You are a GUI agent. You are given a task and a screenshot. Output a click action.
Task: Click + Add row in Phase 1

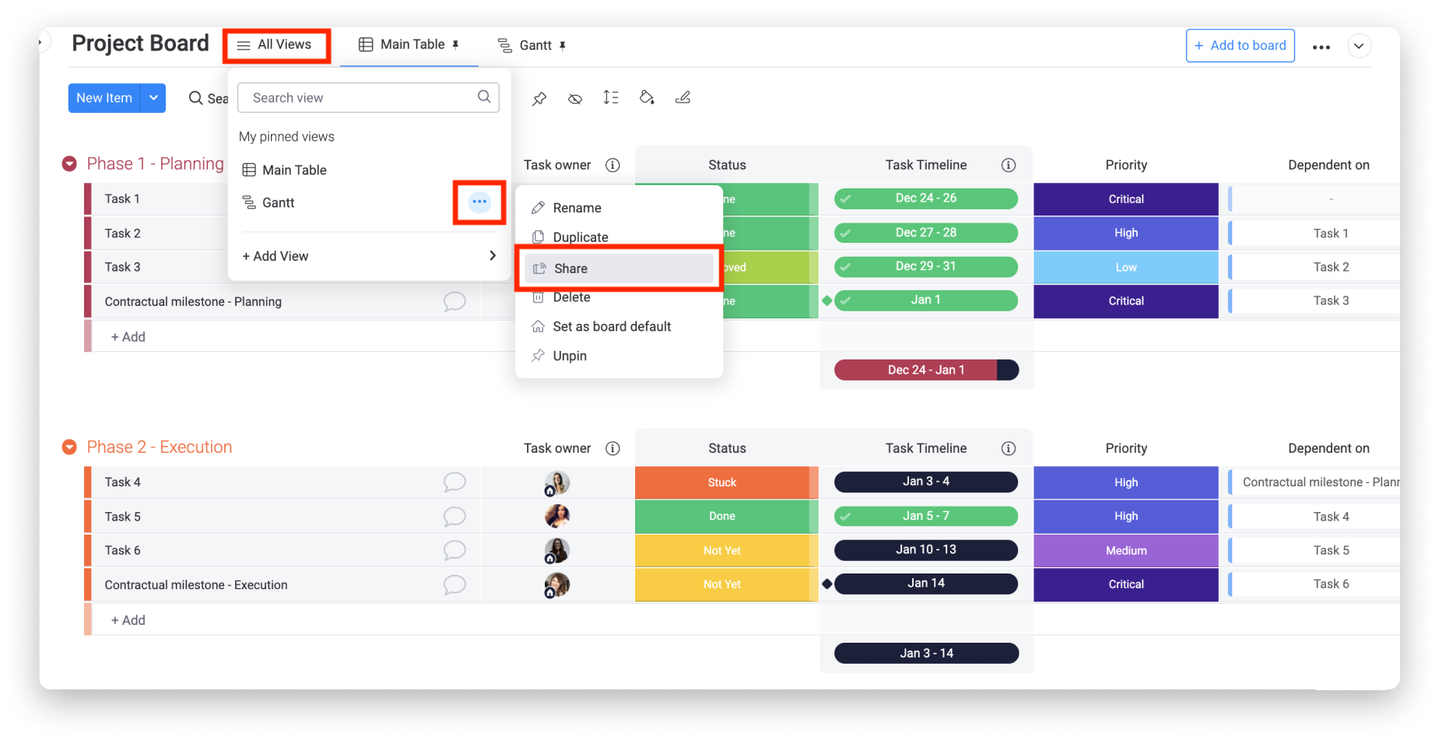pyautogui.click(x=128, y=337)
